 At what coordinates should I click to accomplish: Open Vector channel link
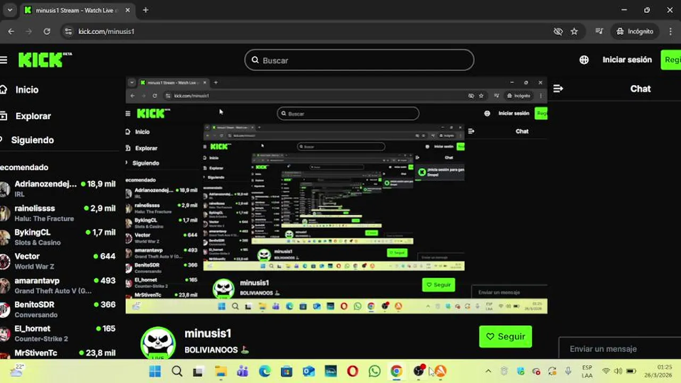tap(27, 256)
